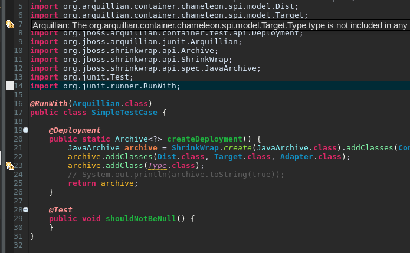Click the shrinkwrap Archive import on line 10

pyautogui.click(x=124, y=51)
